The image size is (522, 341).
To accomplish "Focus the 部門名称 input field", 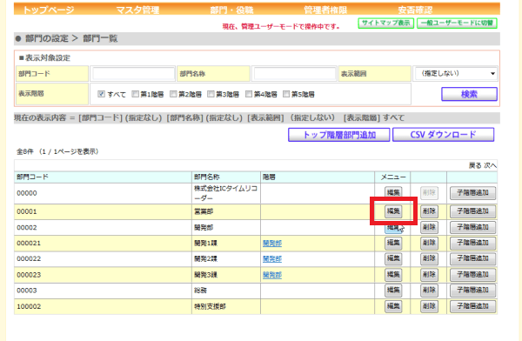I will coord(295,73).
